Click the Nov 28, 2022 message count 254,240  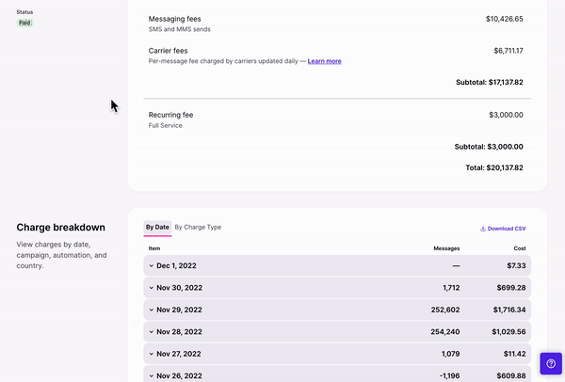click(445, 331)
